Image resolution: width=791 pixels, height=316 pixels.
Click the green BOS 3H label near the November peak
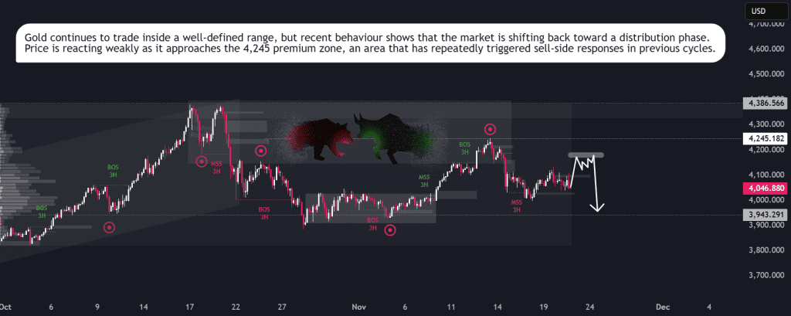[x=465, y=148]
